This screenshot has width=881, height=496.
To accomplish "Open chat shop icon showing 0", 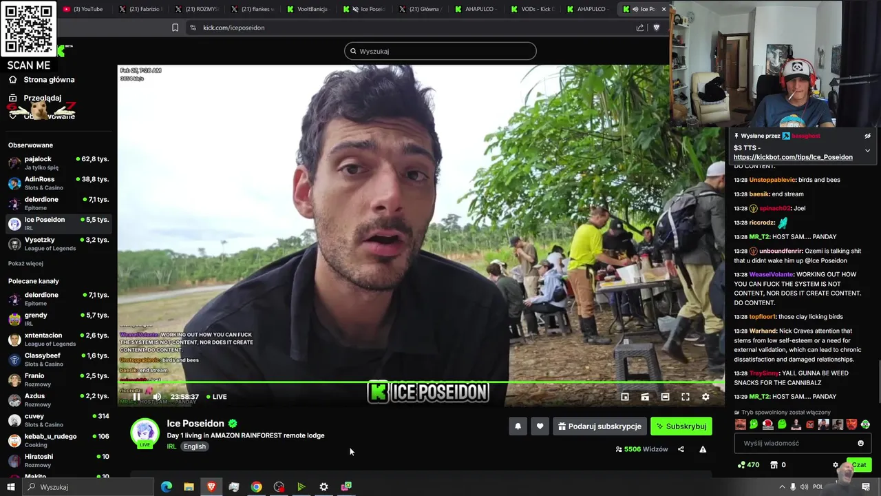I will [778, 465].
